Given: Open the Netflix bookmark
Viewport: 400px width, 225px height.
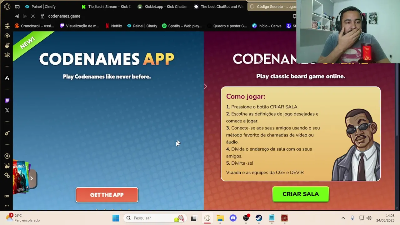Looking at the screenshot, I should coord(113,26).
